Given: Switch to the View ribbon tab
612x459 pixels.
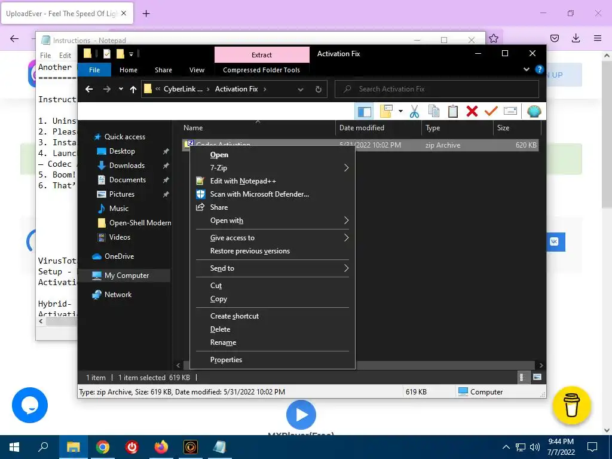Looking at the screenshot, I should coord(197,70).
